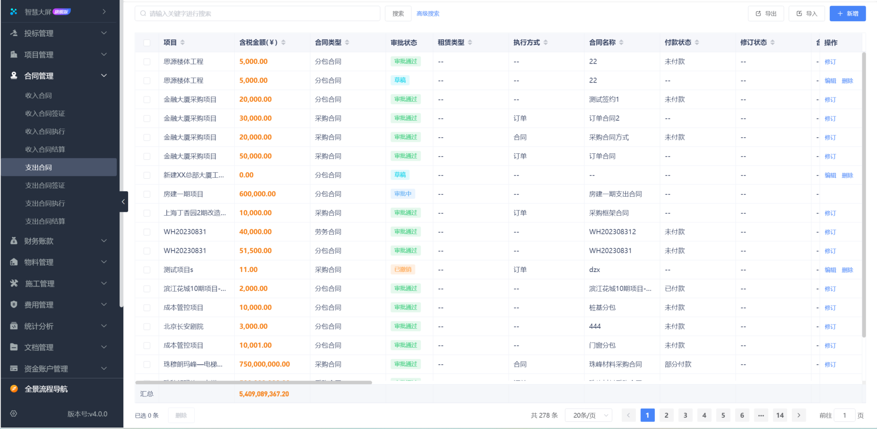Select the 施工管理 wrench icon

pos(13,283)
